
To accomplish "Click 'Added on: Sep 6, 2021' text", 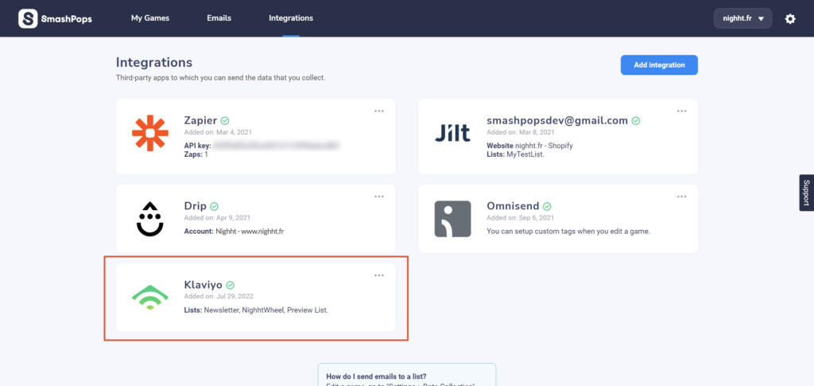I will coord(520,218).
